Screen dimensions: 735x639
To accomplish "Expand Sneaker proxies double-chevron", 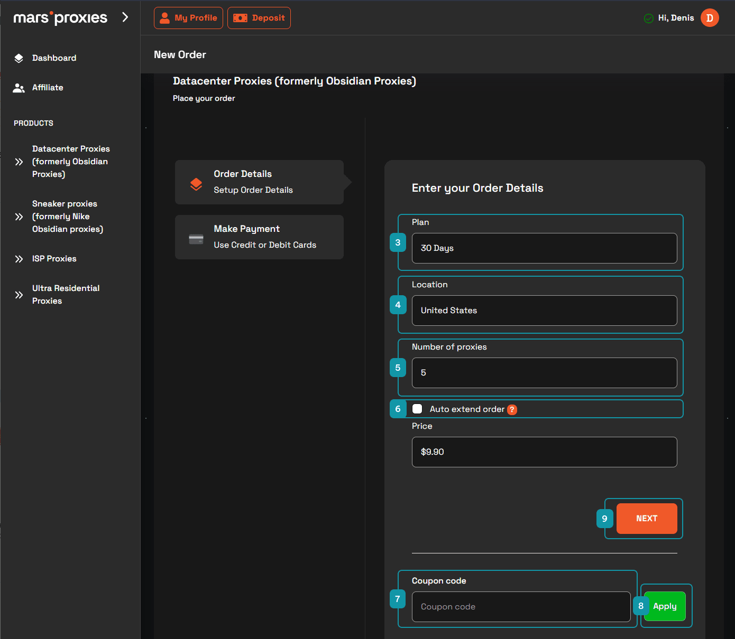I will coord(19,217).
